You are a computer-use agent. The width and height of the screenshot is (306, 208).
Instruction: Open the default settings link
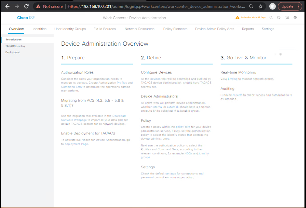pos(170,173)
